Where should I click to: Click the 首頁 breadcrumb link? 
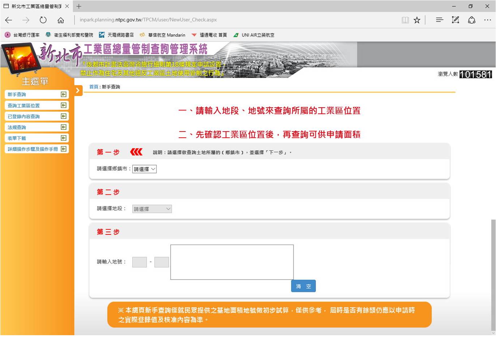point(94,87)
